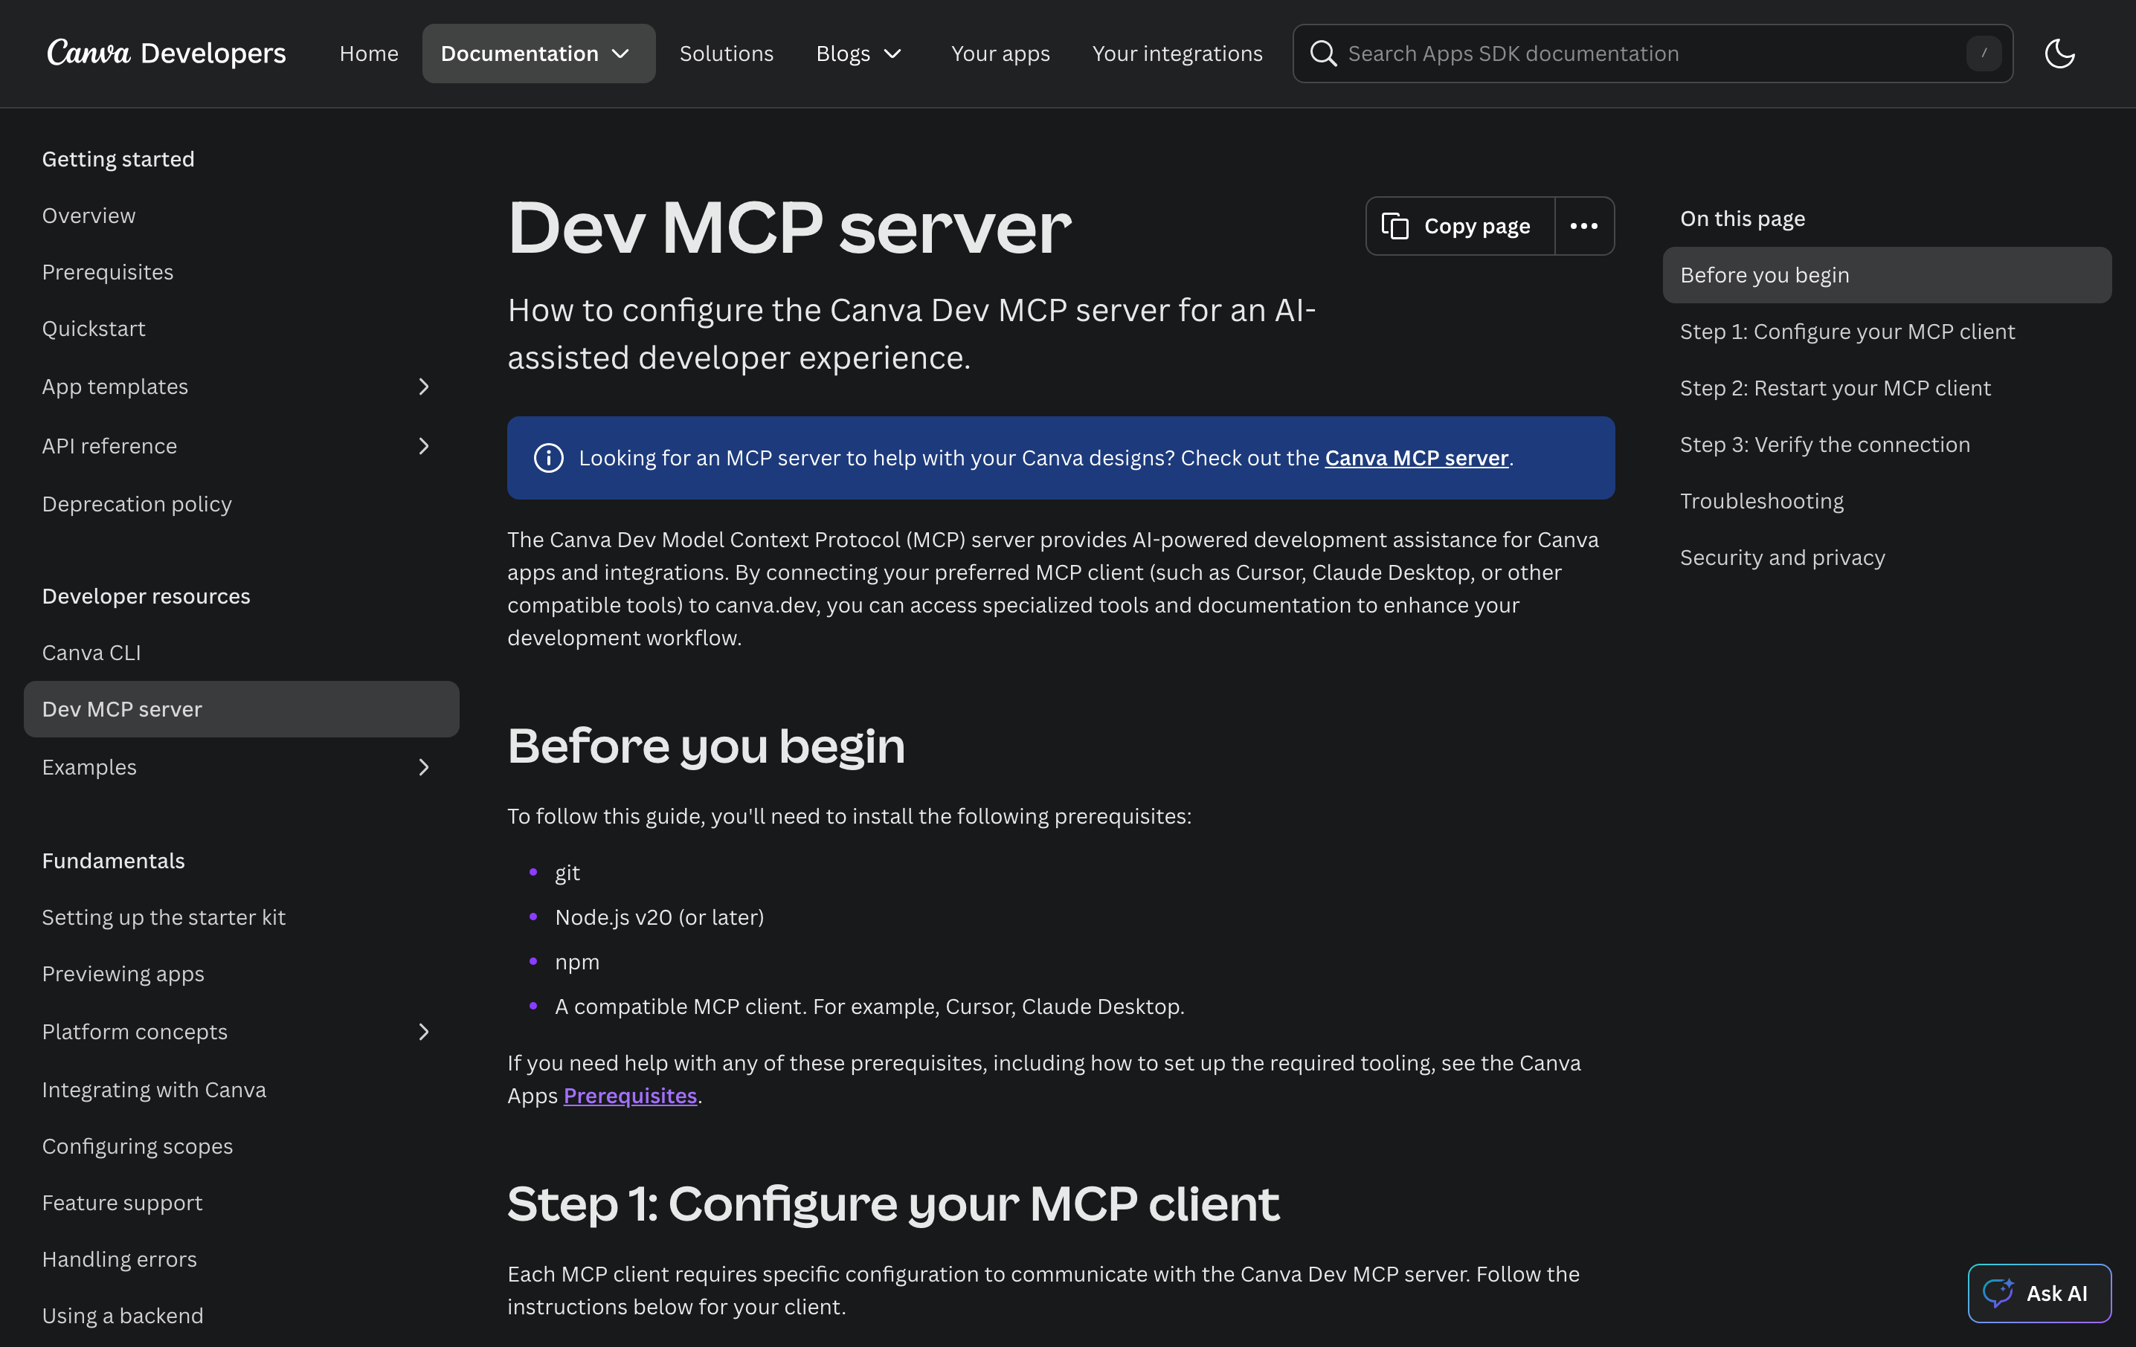This screenshot has width=2136, height=1347.
Task: Open the three-dots more options menu
Action: pyautogui.click(x=1583, y=226)
